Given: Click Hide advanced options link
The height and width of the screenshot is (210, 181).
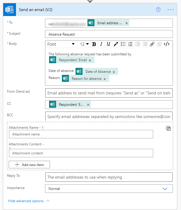Looking at the screenshot, I should (x=26, y=201).
